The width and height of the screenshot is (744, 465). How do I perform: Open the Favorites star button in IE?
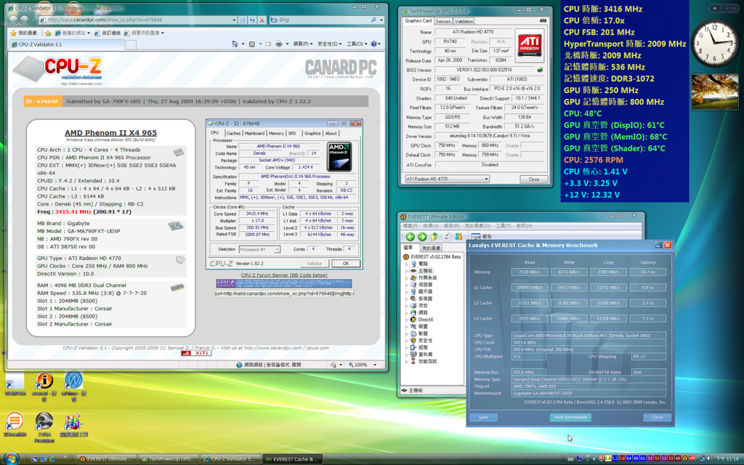click(24, 33)
